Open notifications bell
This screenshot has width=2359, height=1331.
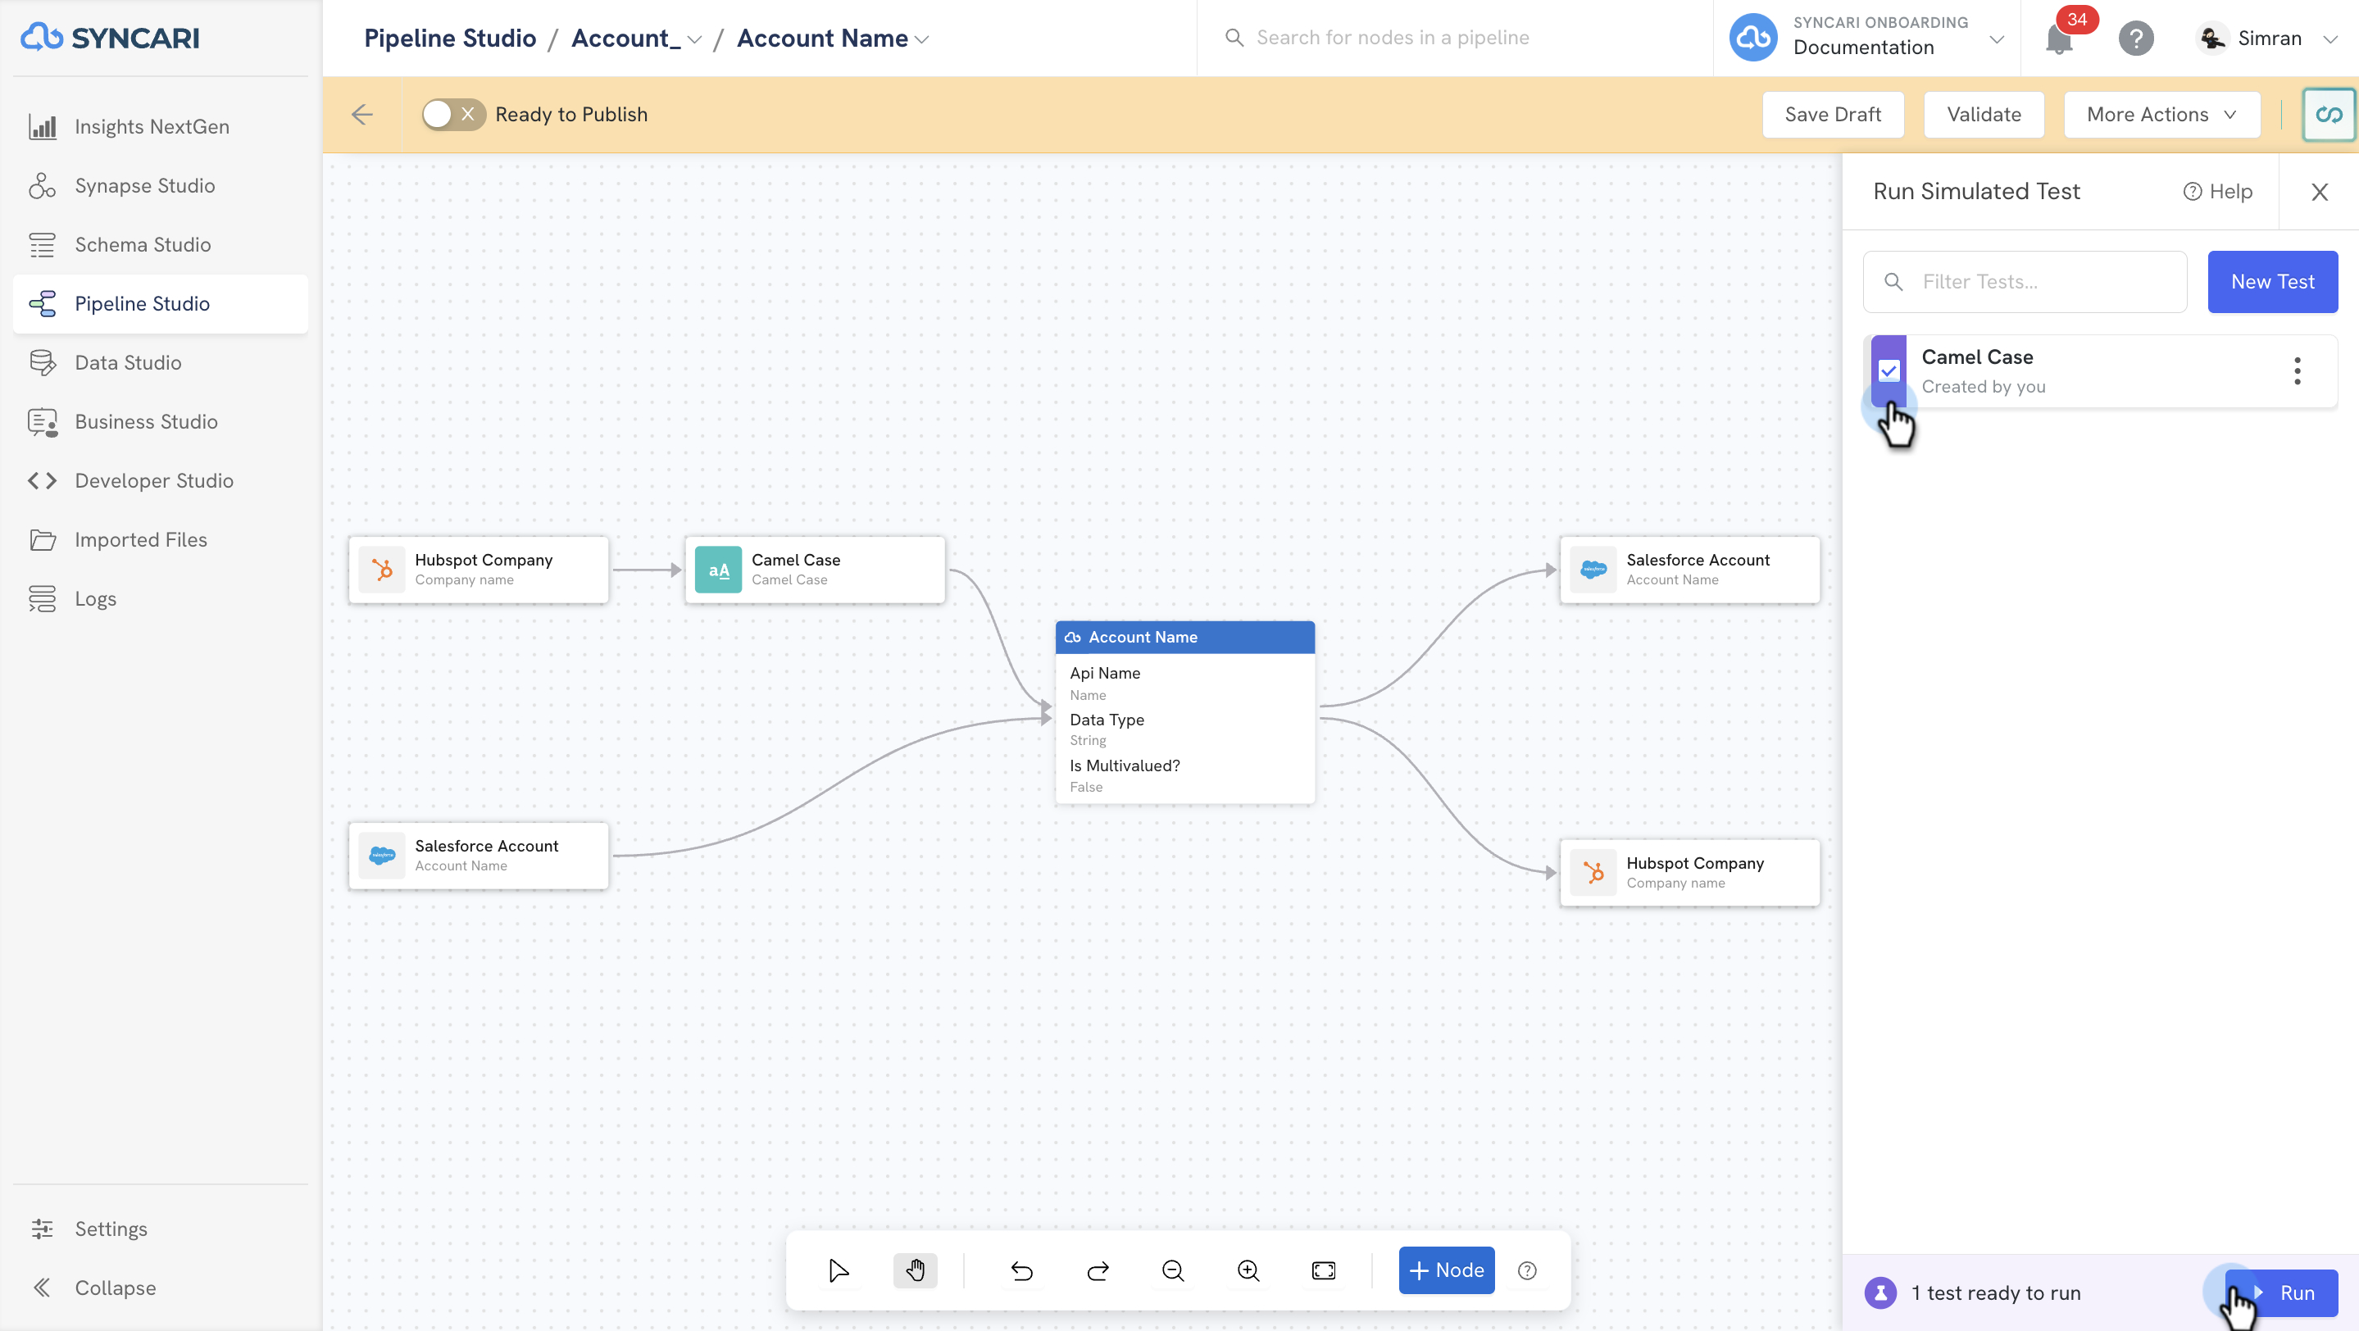[x=2060, y=39]
